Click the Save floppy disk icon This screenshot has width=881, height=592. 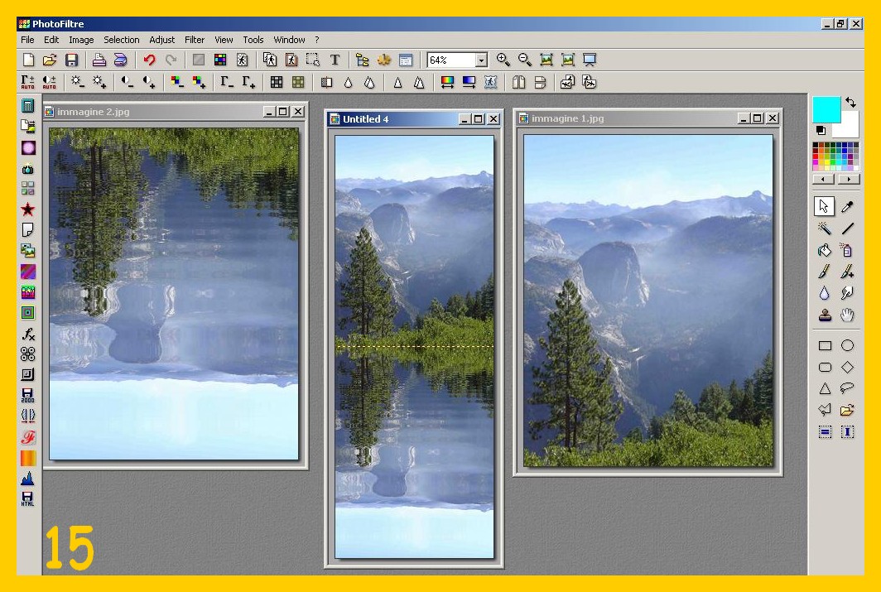click(71, 60)
